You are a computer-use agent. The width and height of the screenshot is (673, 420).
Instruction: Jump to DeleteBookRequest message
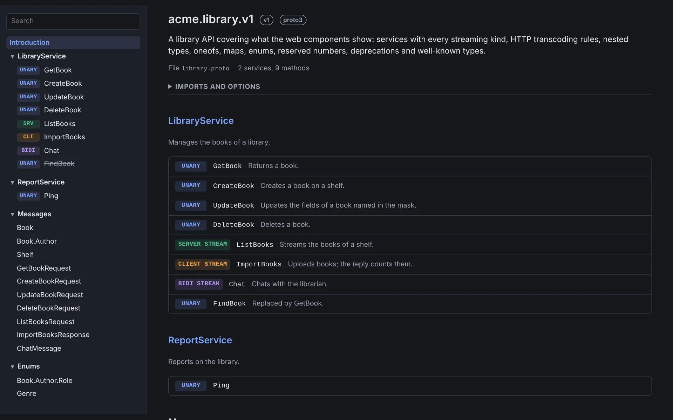pos(48,308)
